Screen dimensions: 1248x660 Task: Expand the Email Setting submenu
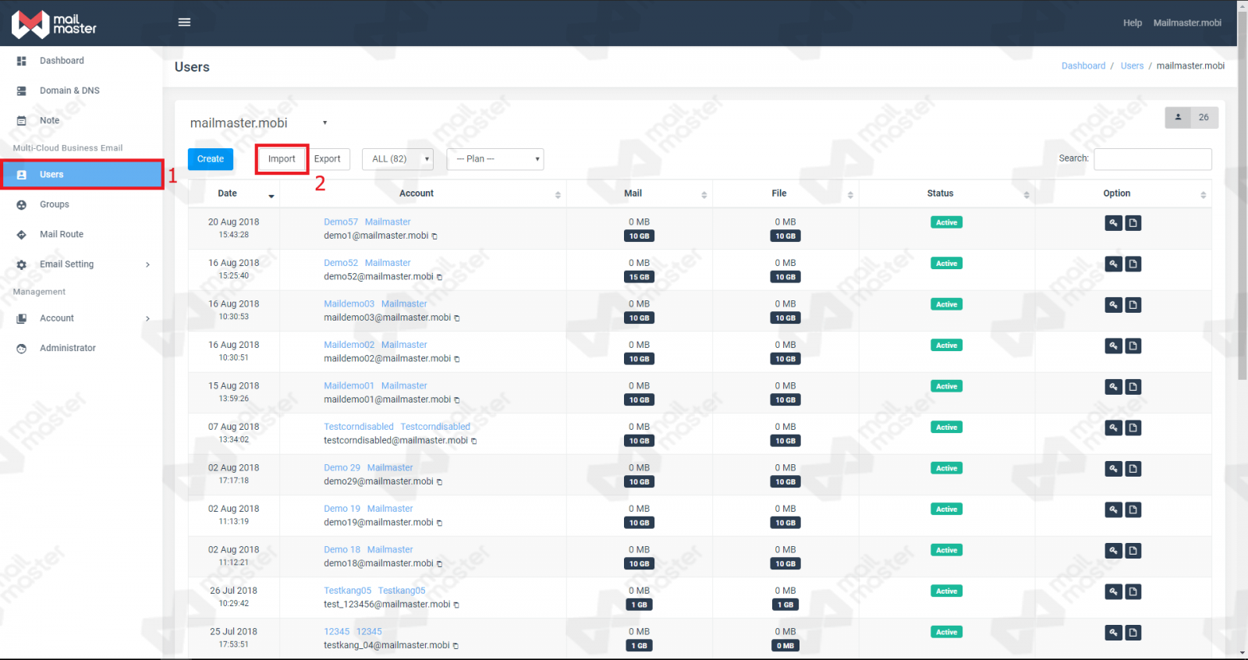pos(147,264)
